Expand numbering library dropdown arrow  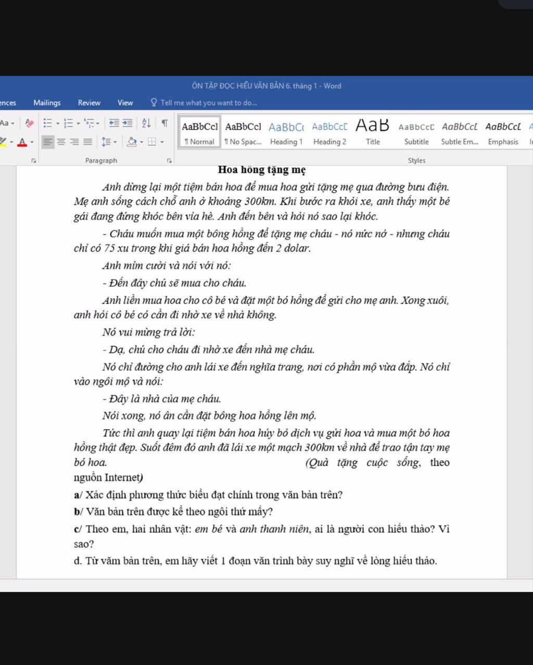tap(78, 123)
